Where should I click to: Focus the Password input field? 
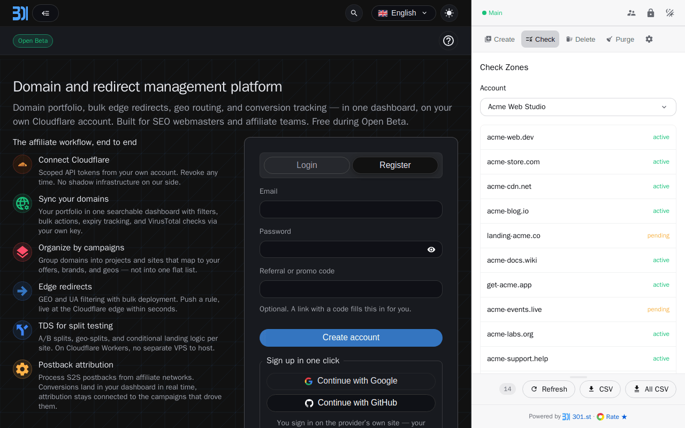351,249
